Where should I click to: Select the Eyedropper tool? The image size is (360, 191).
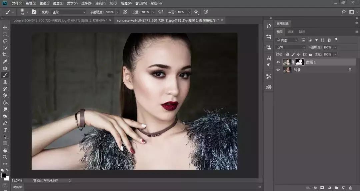pyautogui.click(x=5, y=62)
